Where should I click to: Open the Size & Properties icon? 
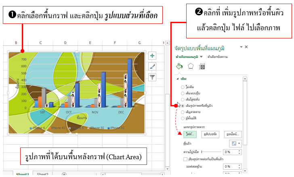click(202, 67)
